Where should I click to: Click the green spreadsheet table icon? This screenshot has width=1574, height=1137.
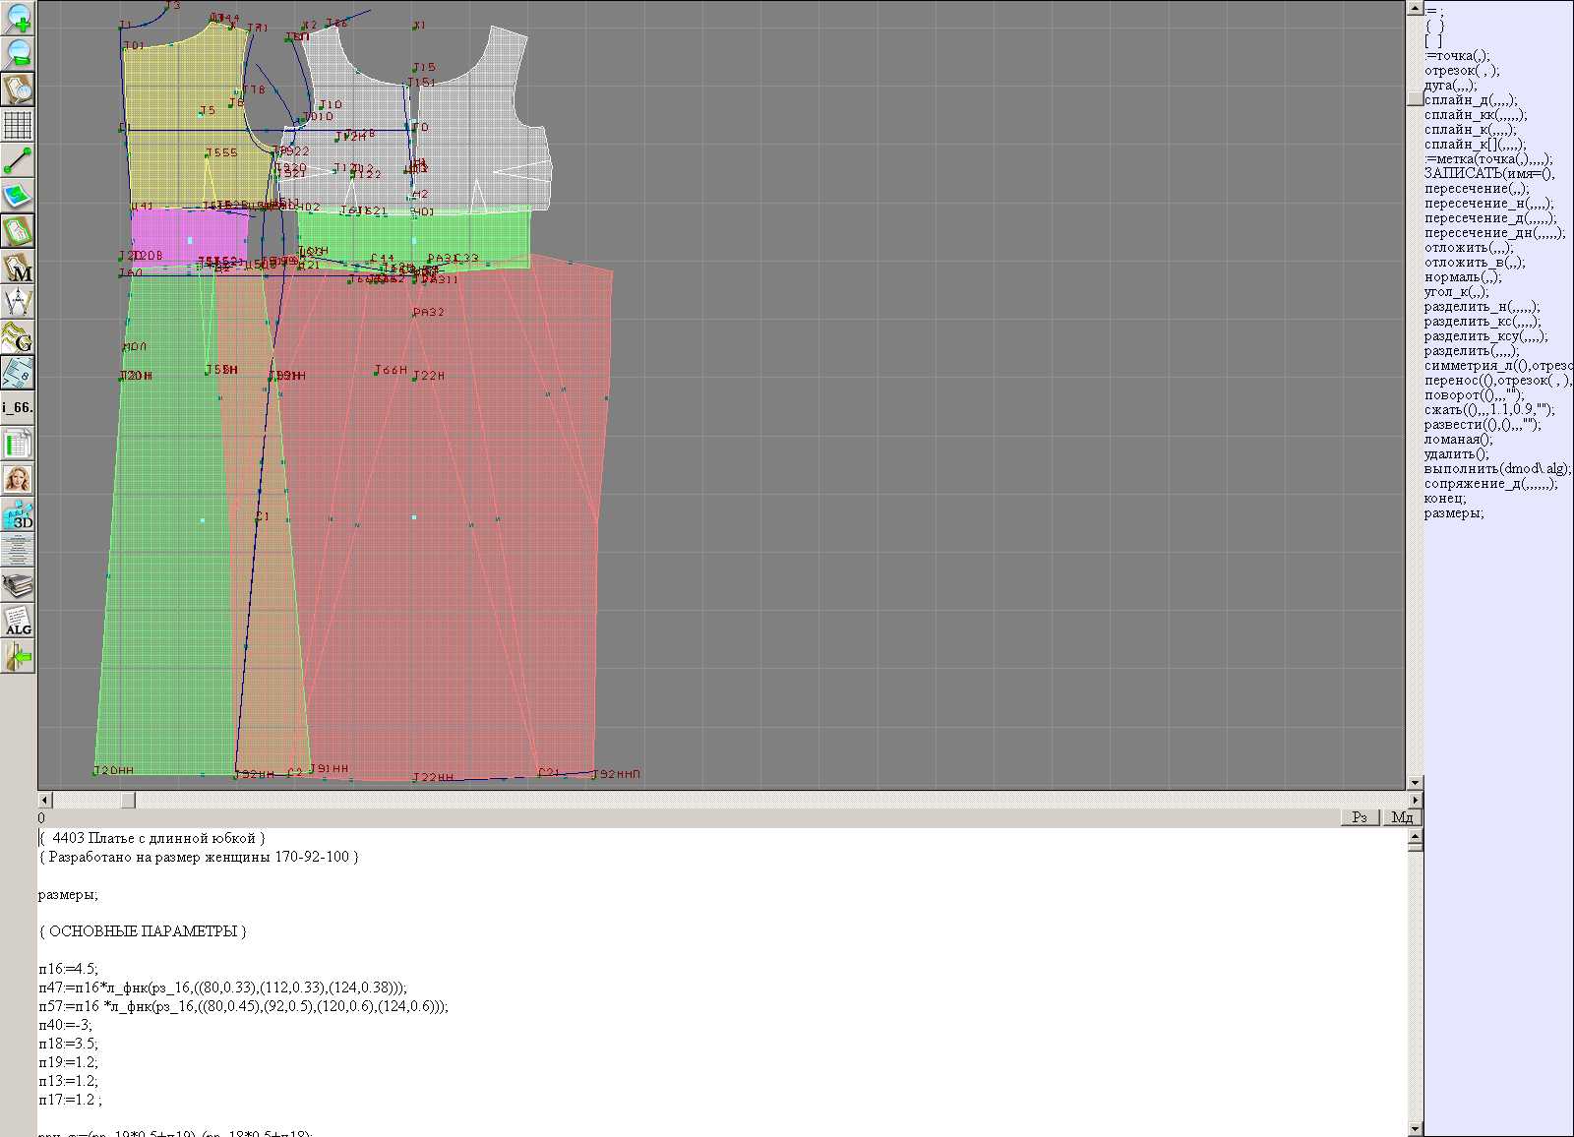pos(18,444)
